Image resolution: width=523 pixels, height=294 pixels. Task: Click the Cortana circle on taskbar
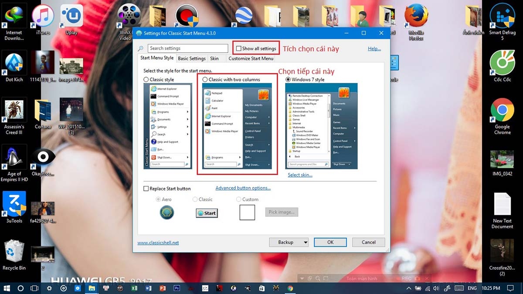coord(20,288)
